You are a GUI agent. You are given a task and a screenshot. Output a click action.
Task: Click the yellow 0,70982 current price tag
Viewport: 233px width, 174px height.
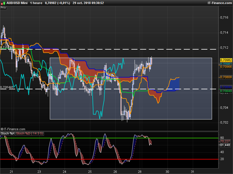[x=226, y=60]
